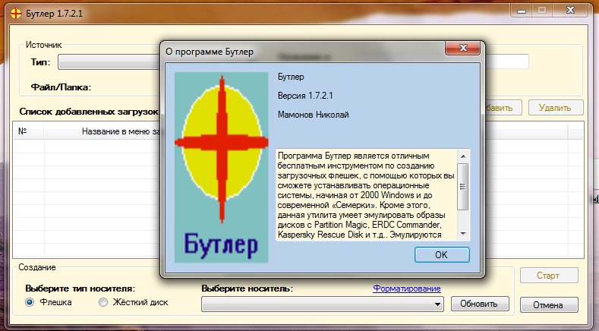Click the Старт button
The width and height of the screenshot is (599, 331).
click(x=549, y=276)
